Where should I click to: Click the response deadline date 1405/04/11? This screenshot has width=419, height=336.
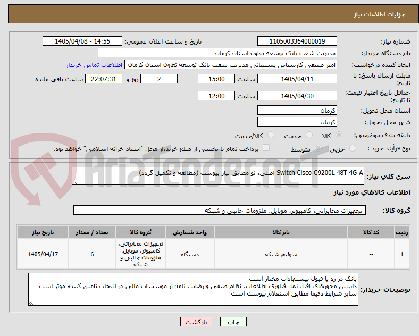[x=297, y=79]
